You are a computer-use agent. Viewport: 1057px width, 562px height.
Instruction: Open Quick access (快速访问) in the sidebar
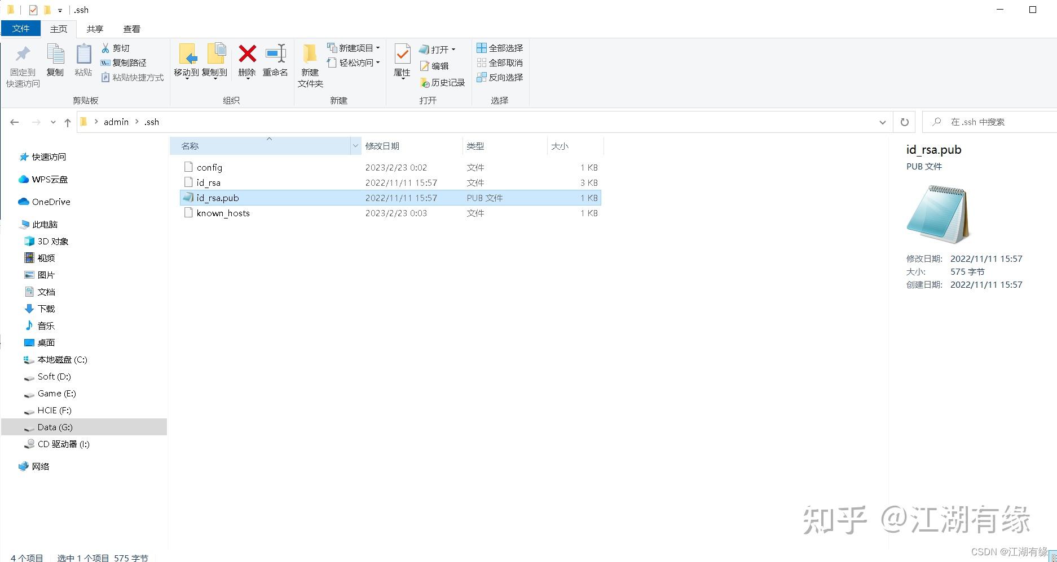[x=43, y=157]
